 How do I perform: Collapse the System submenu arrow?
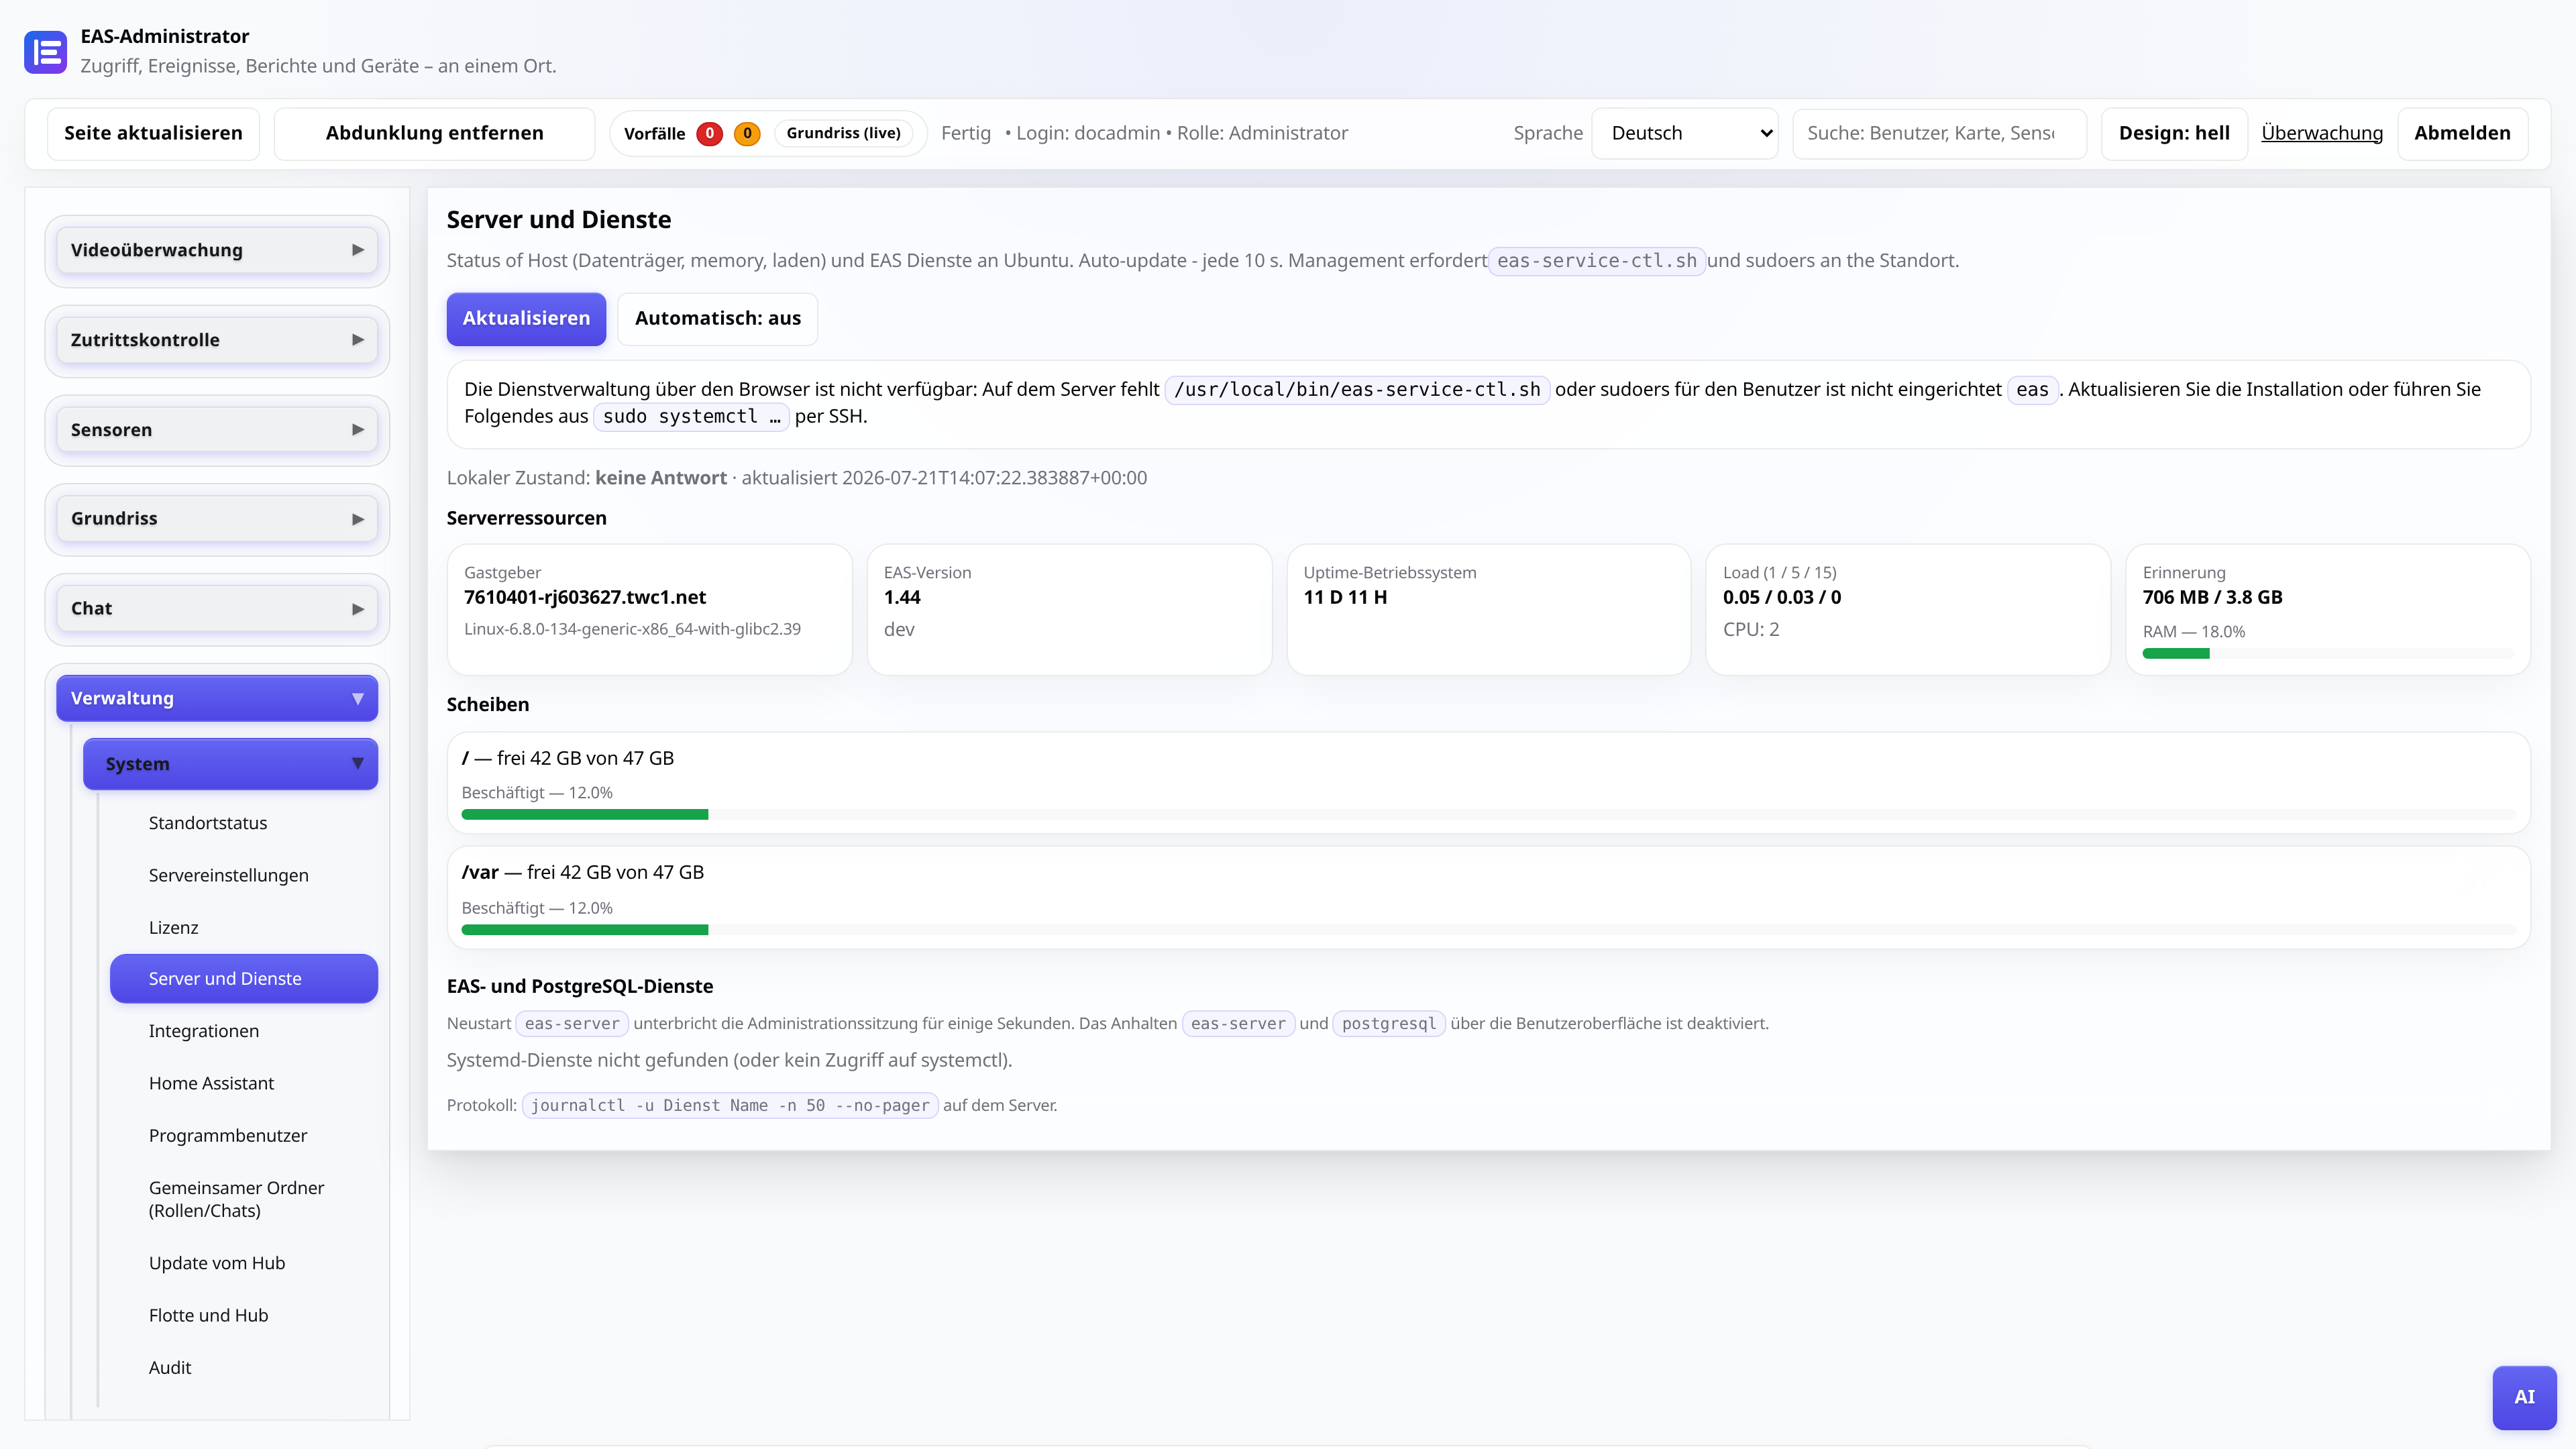(358, 763)
